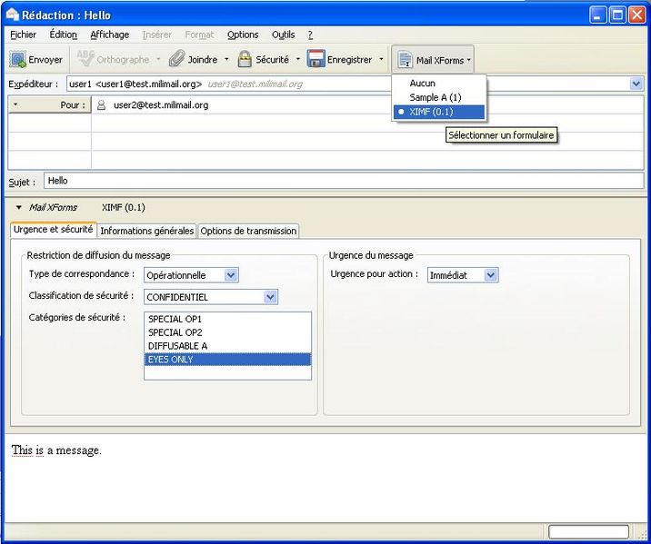
Task: Switch to Options de transmission tab
Action: (248, 231)
